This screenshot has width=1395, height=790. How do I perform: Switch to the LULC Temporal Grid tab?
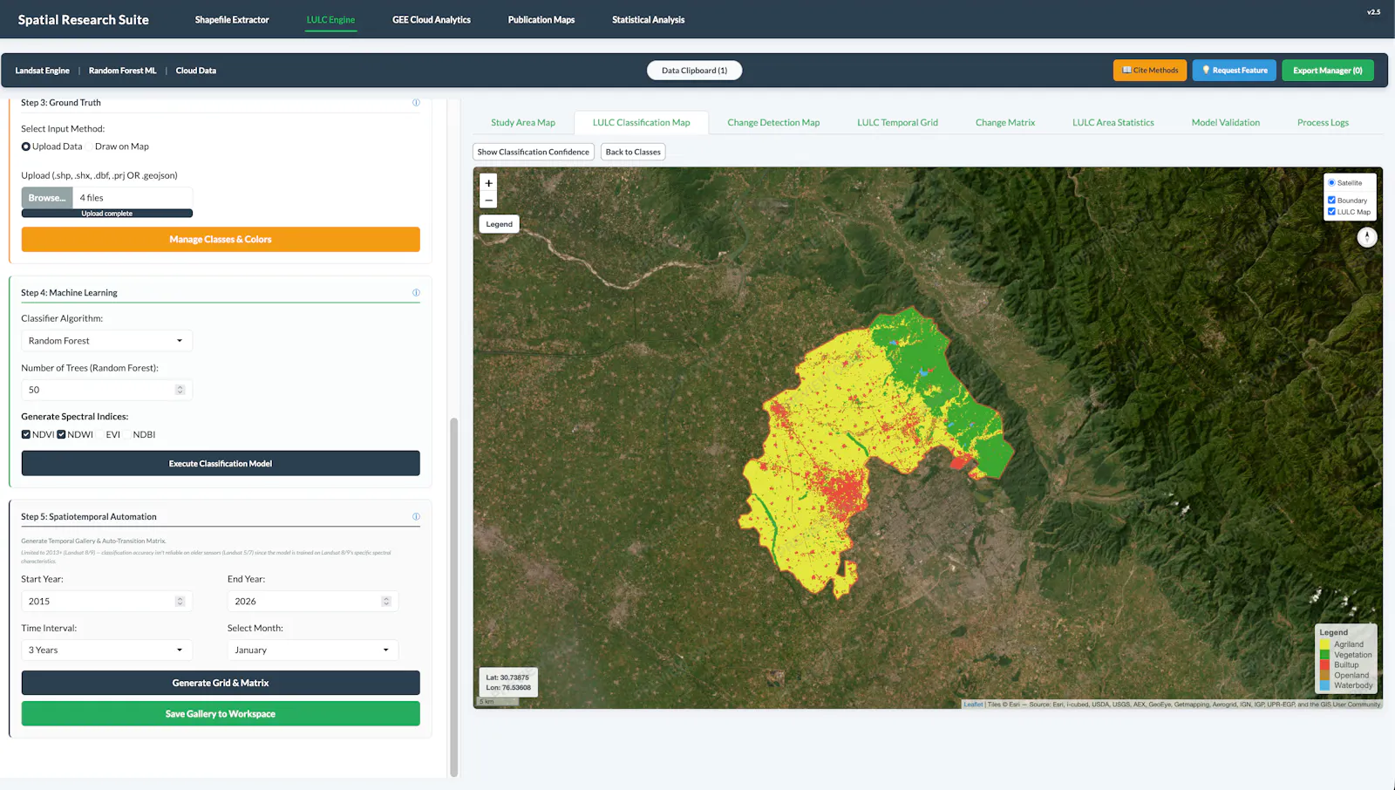click(897, 123)
